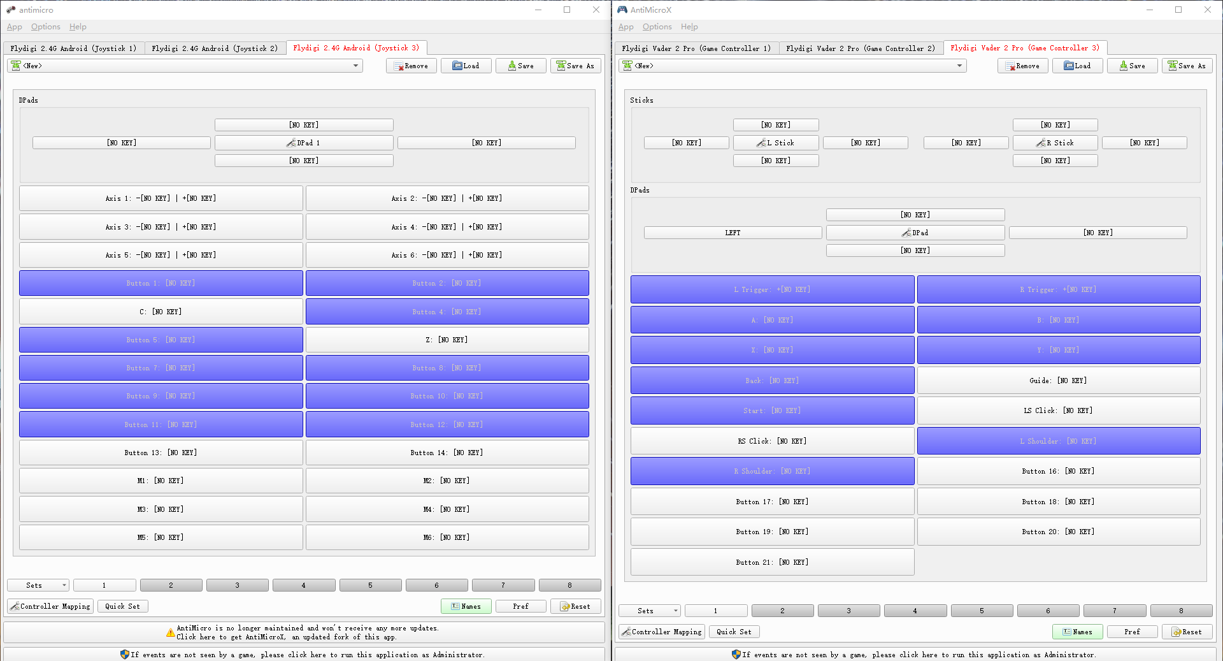This screenshot has width=1223, height=661.
Task: Open Controller Mapping in AntiMicroX
Action: point(661,632)
